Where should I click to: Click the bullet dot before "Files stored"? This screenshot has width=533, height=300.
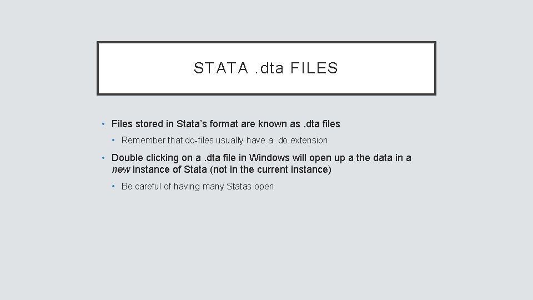pyautogui.click(x=104, y=124)
